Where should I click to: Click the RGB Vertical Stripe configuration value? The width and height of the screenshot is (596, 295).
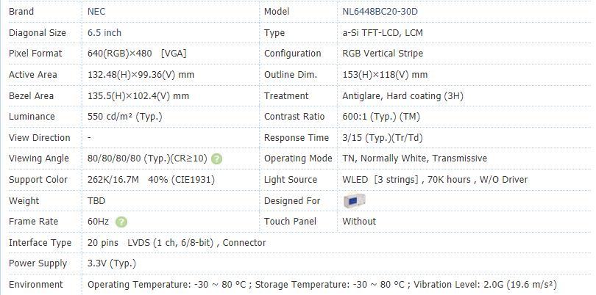point(383,54)
